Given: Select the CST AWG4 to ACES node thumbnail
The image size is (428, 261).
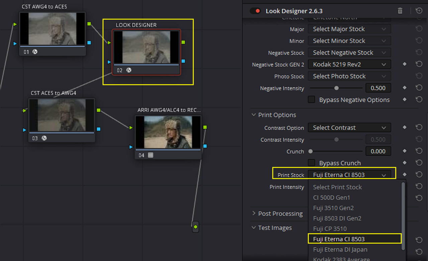Looking at the screenshot, I should (52, 29).
